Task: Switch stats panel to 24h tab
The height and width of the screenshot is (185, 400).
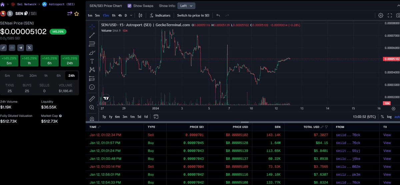Action: click(71, 75)
